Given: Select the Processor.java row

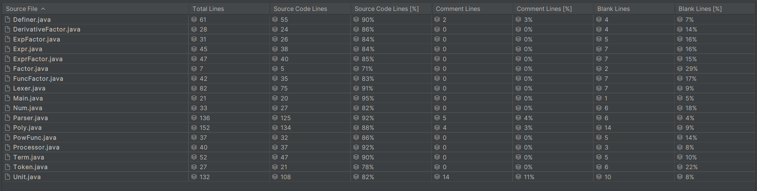Looking at the screenshot, I should [x=378, y=147].
